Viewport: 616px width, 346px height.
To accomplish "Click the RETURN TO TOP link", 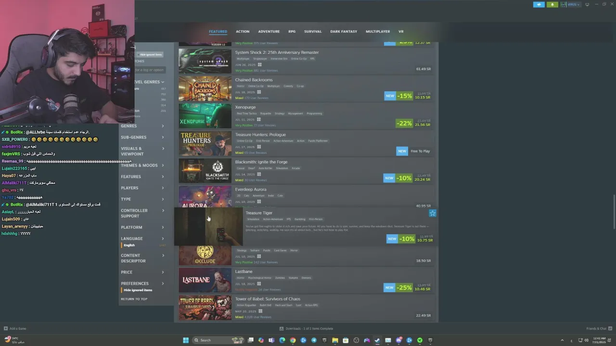I will [x=134, y=299].
